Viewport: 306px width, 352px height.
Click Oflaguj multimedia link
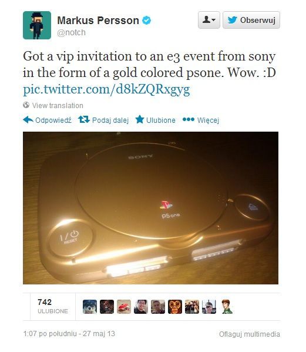250,334
